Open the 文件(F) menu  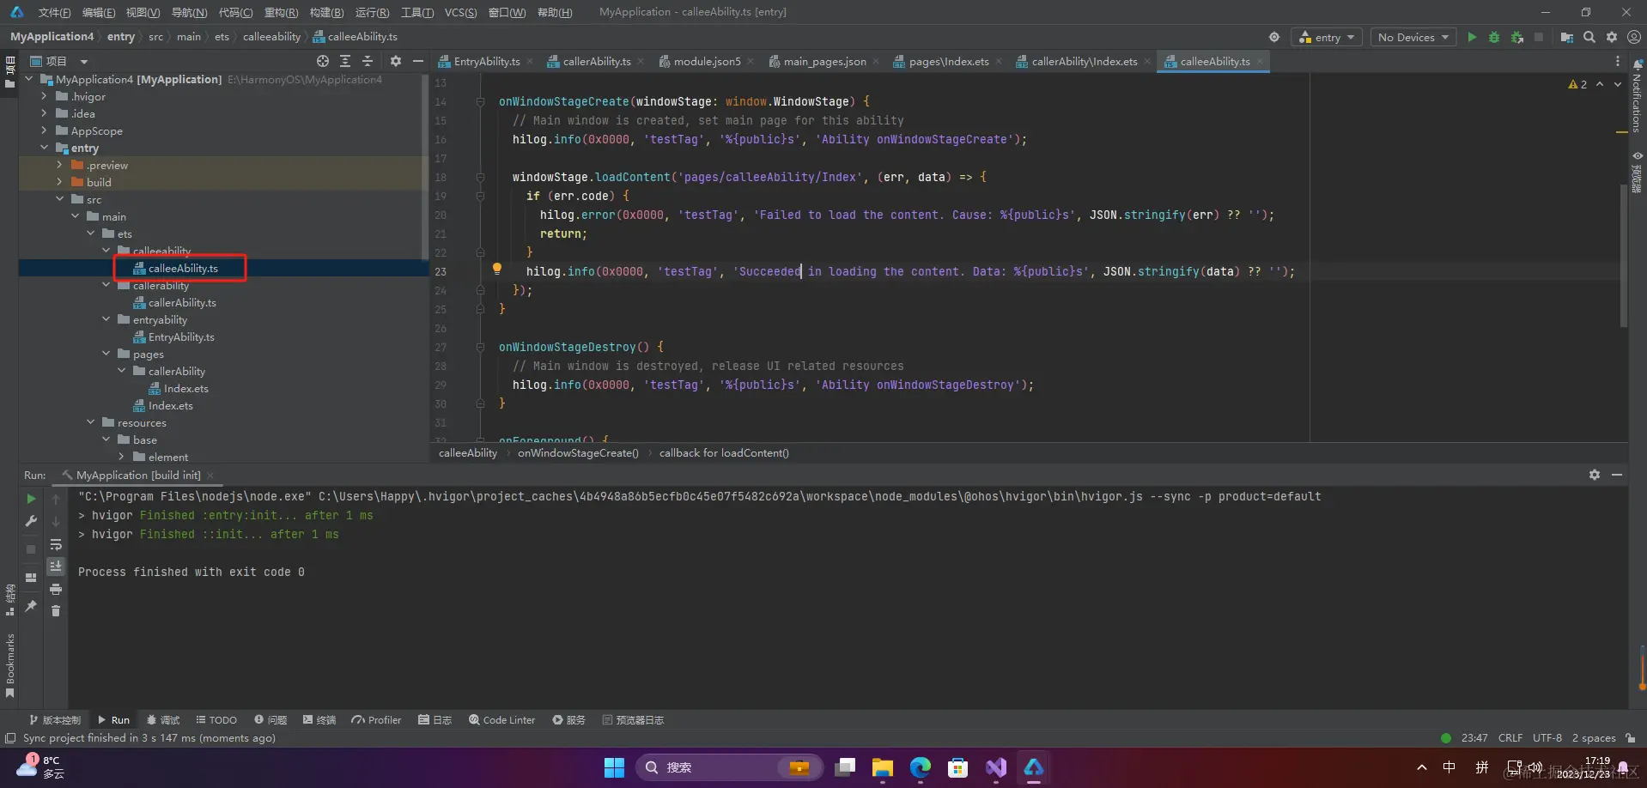(x=54, y=12)
